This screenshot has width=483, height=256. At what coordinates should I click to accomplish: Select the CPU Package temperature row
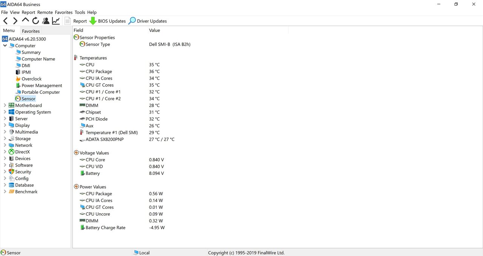click(120, 71)
